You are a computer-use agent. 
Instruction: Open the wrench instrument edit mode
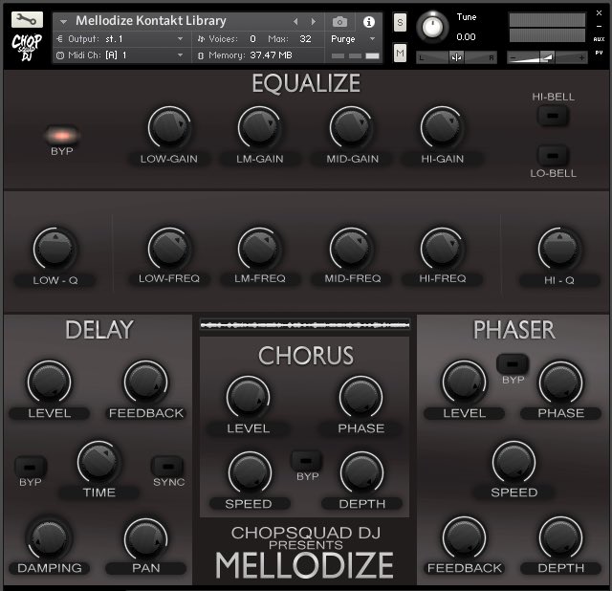tap(27, 19)
